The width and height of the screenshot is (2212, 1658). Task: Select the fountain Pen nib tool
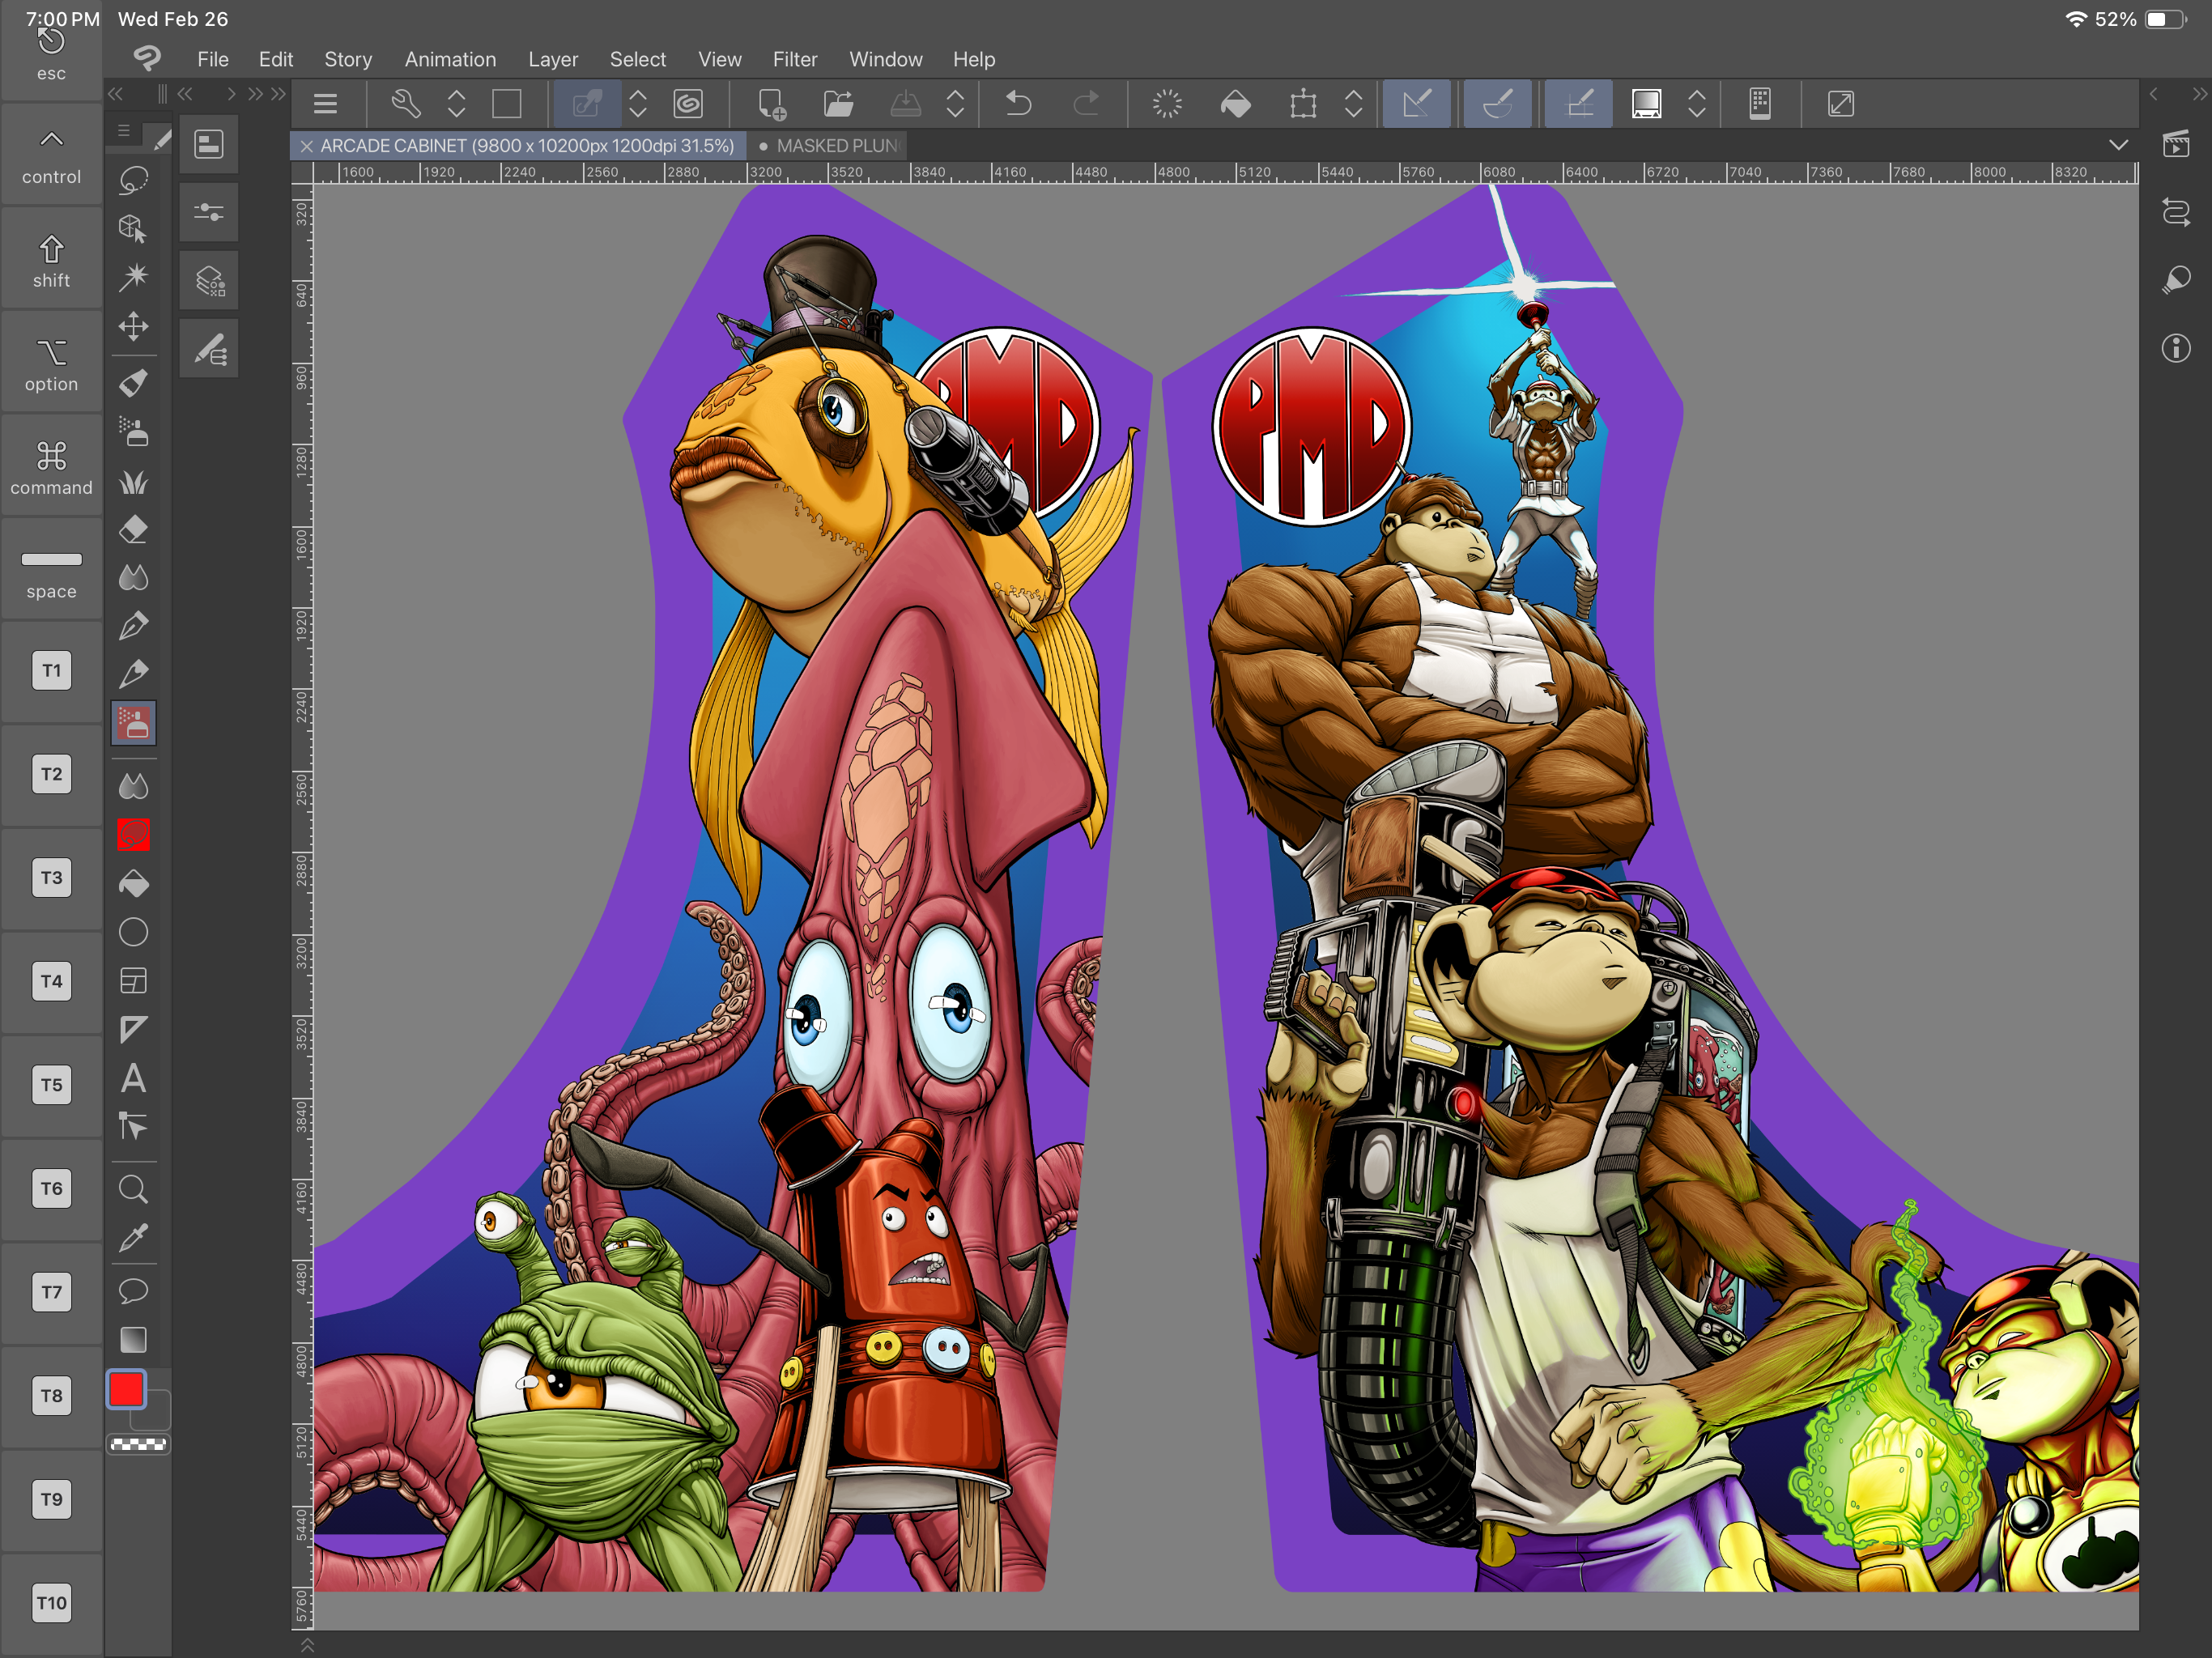133,626
